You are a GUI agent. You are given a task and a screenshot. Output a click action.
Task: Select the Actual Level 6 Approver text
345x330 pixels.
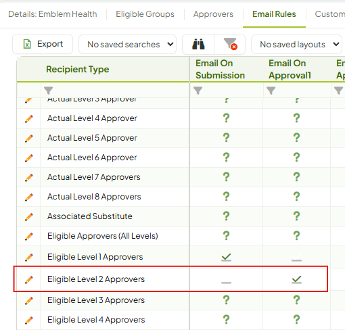[x=92, y=158]
